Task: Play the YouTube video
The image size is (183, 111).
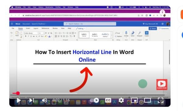Action: coord(19,100)
